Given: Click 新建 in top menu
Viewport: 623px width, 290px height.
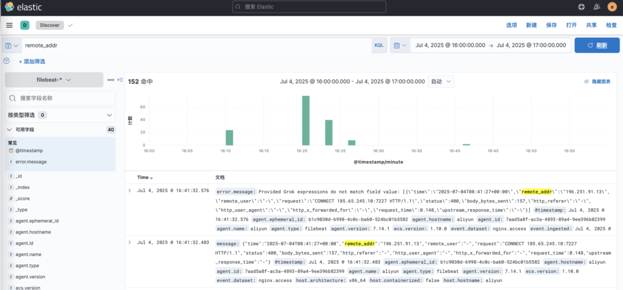Looking at the screenshot, I should [x=531, y=25].
